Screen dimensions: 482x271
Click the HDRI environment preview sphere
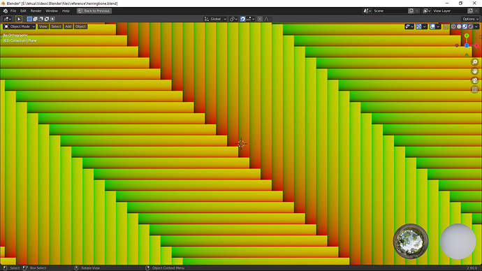point(411,241)
